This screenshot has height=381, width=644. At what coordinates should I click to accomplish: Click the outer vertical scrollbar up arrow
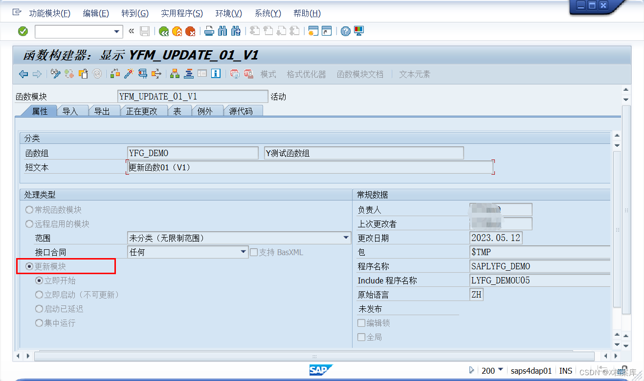click(x=625, y=90)
